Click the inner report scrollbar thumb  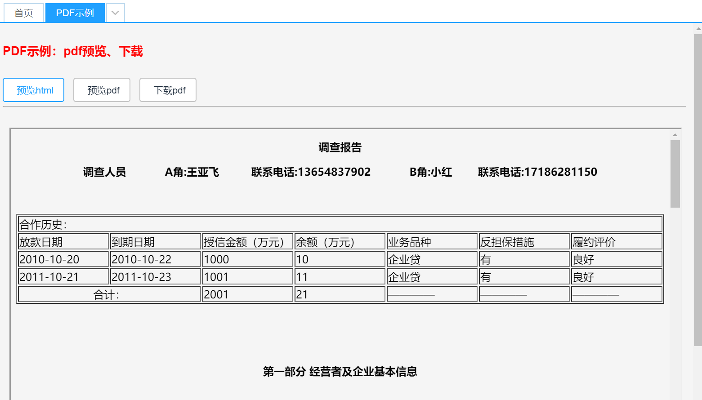675,173
